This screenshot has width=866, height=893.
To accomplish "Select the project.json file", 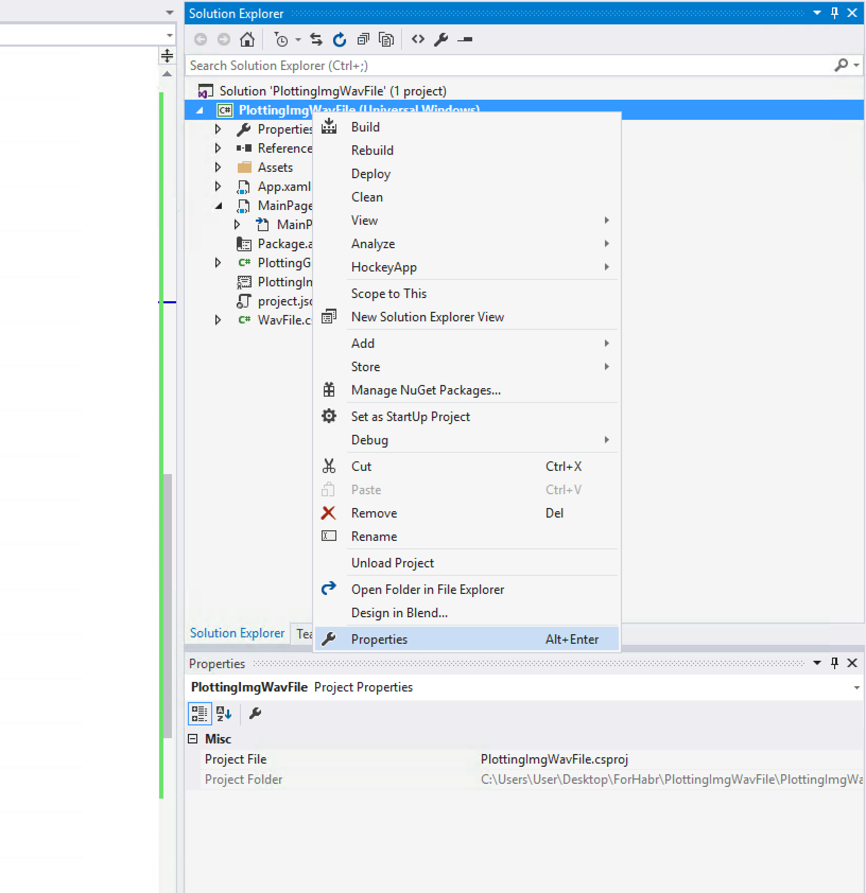I will (274, 301).
